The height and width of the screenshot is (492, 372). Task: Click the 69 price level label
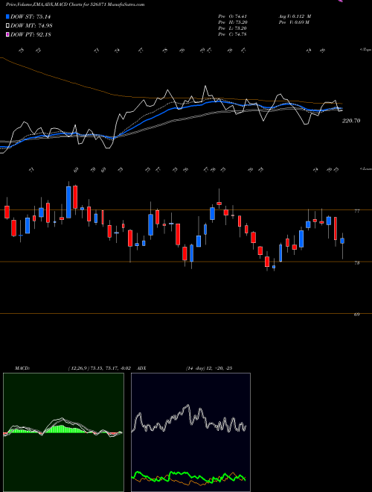[x=356, y=314]
